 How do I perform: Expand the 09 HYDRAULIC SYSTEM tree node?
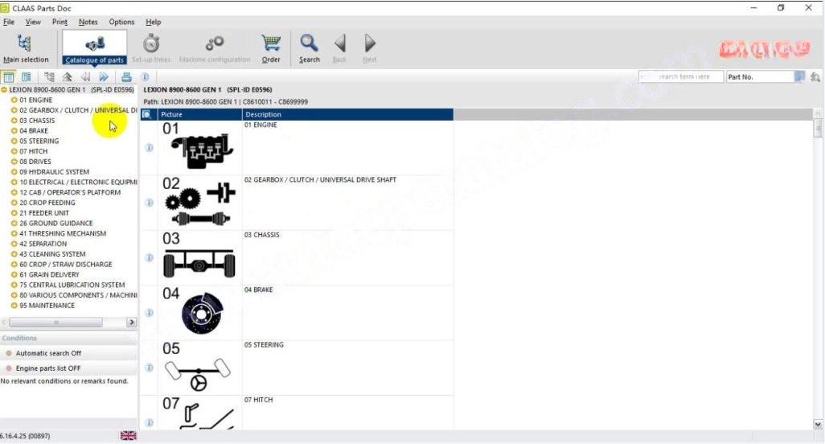[14, 172]
